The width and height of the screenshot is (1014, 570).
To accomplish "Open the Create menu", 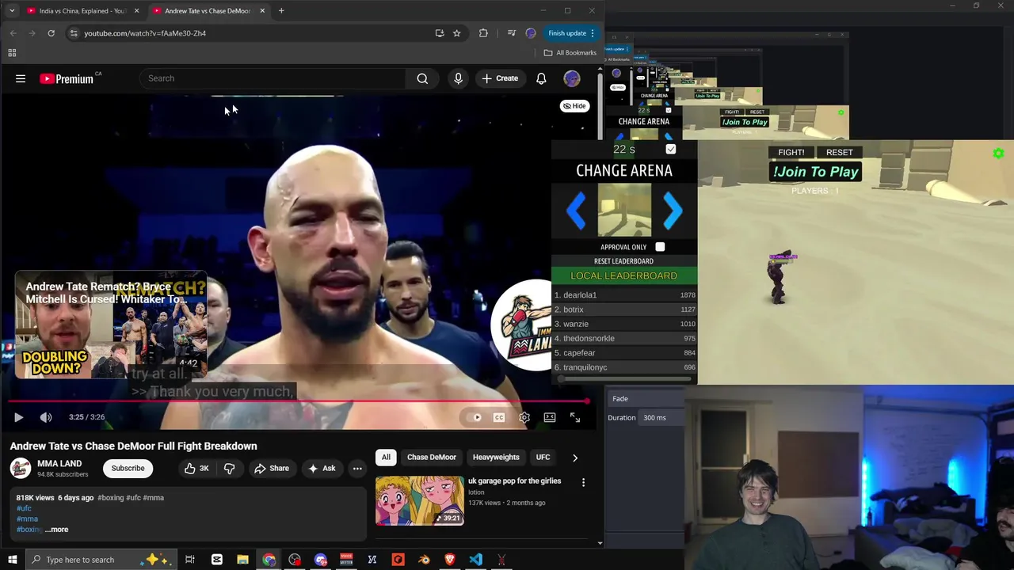I will click(500, 78).
